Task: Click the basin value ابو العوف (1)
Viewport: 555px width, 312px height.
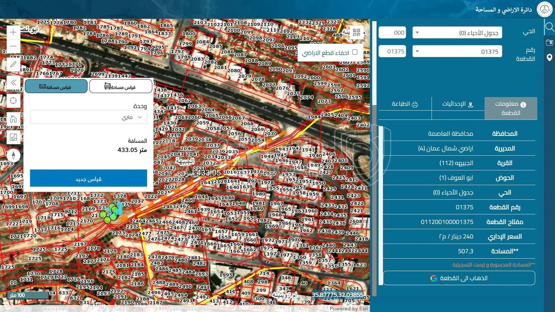Action: pyautogui.click(x=456, y=177)
